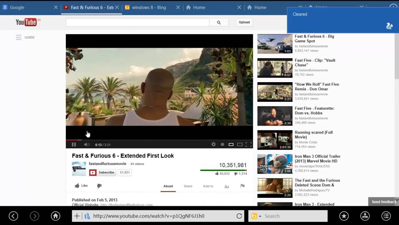Close the Fast & Furious 6 tab

pyautogui.click(x=117, y=7)
